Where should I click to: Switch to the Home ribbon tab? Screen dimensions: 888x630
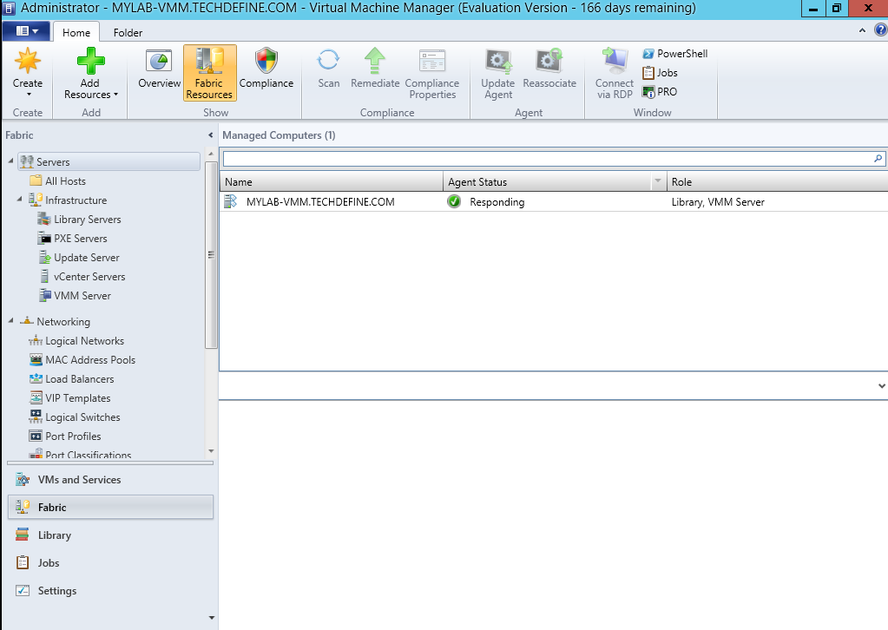[76, 32]
